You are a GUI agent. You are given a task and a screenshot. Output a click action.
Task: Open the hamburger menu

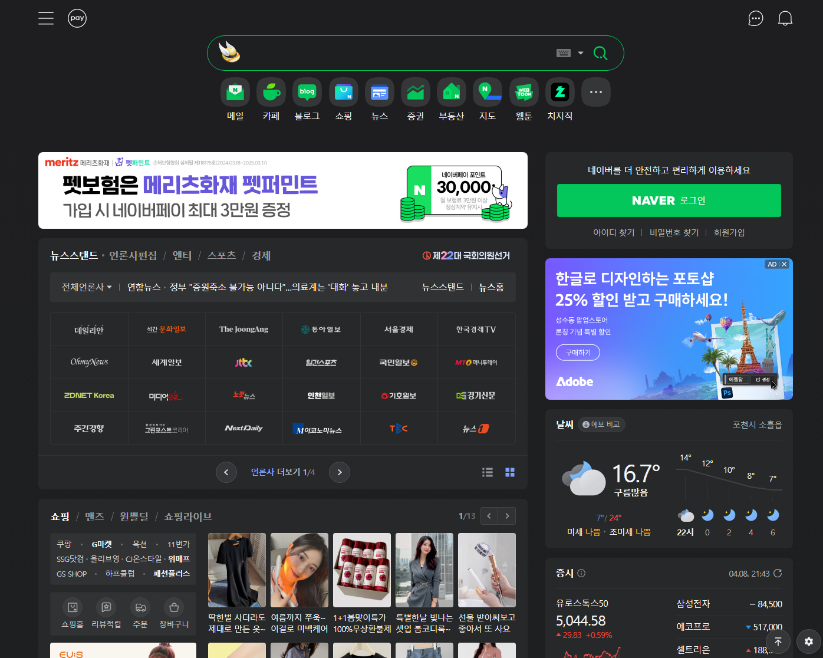click(x=46, y=18)
